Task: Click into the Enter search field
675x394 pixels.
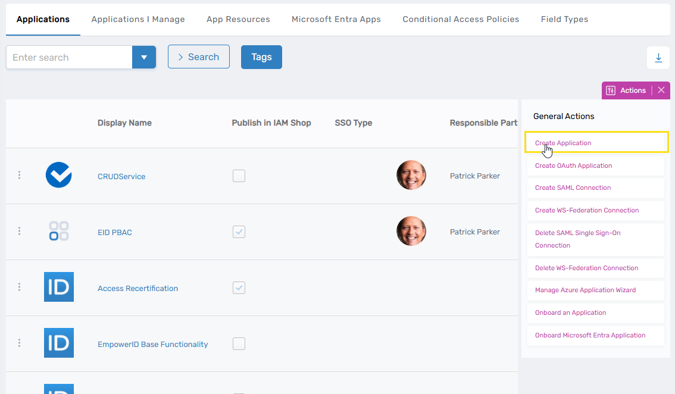Action: [x=69, y=58]
